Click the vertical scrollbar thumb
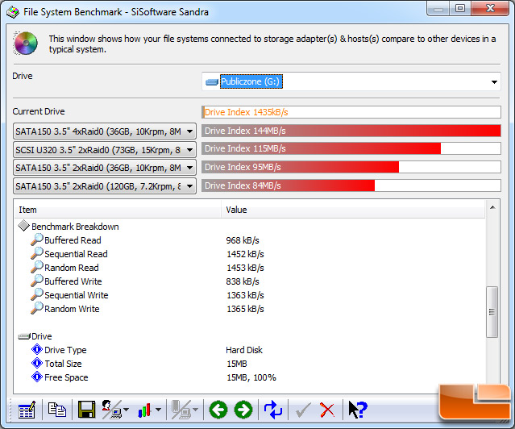The image size is (515, 429). pos(492,312)
